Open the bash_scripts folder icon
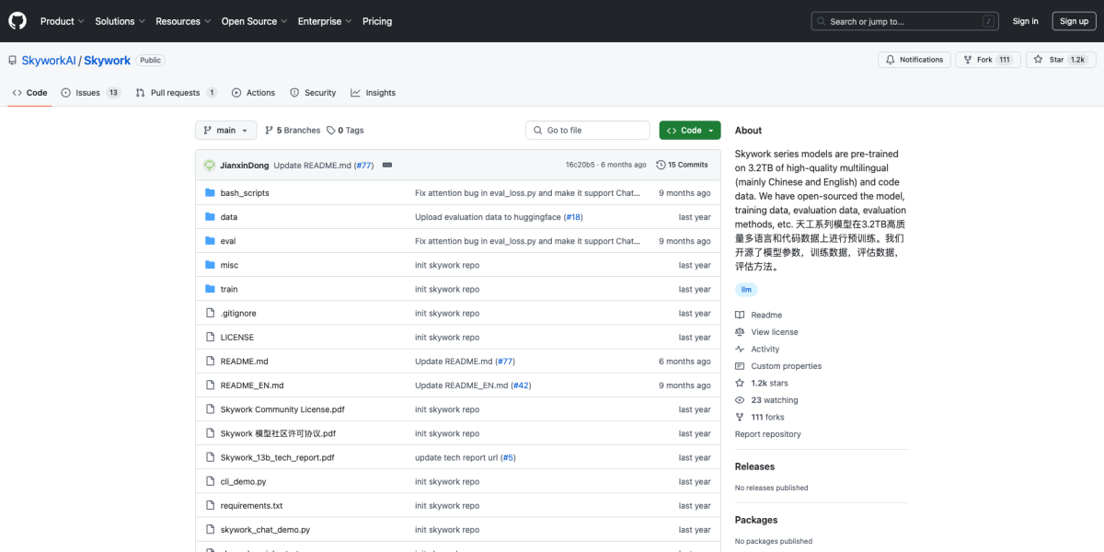This screenshot has height=552, width=1104. 210,192
